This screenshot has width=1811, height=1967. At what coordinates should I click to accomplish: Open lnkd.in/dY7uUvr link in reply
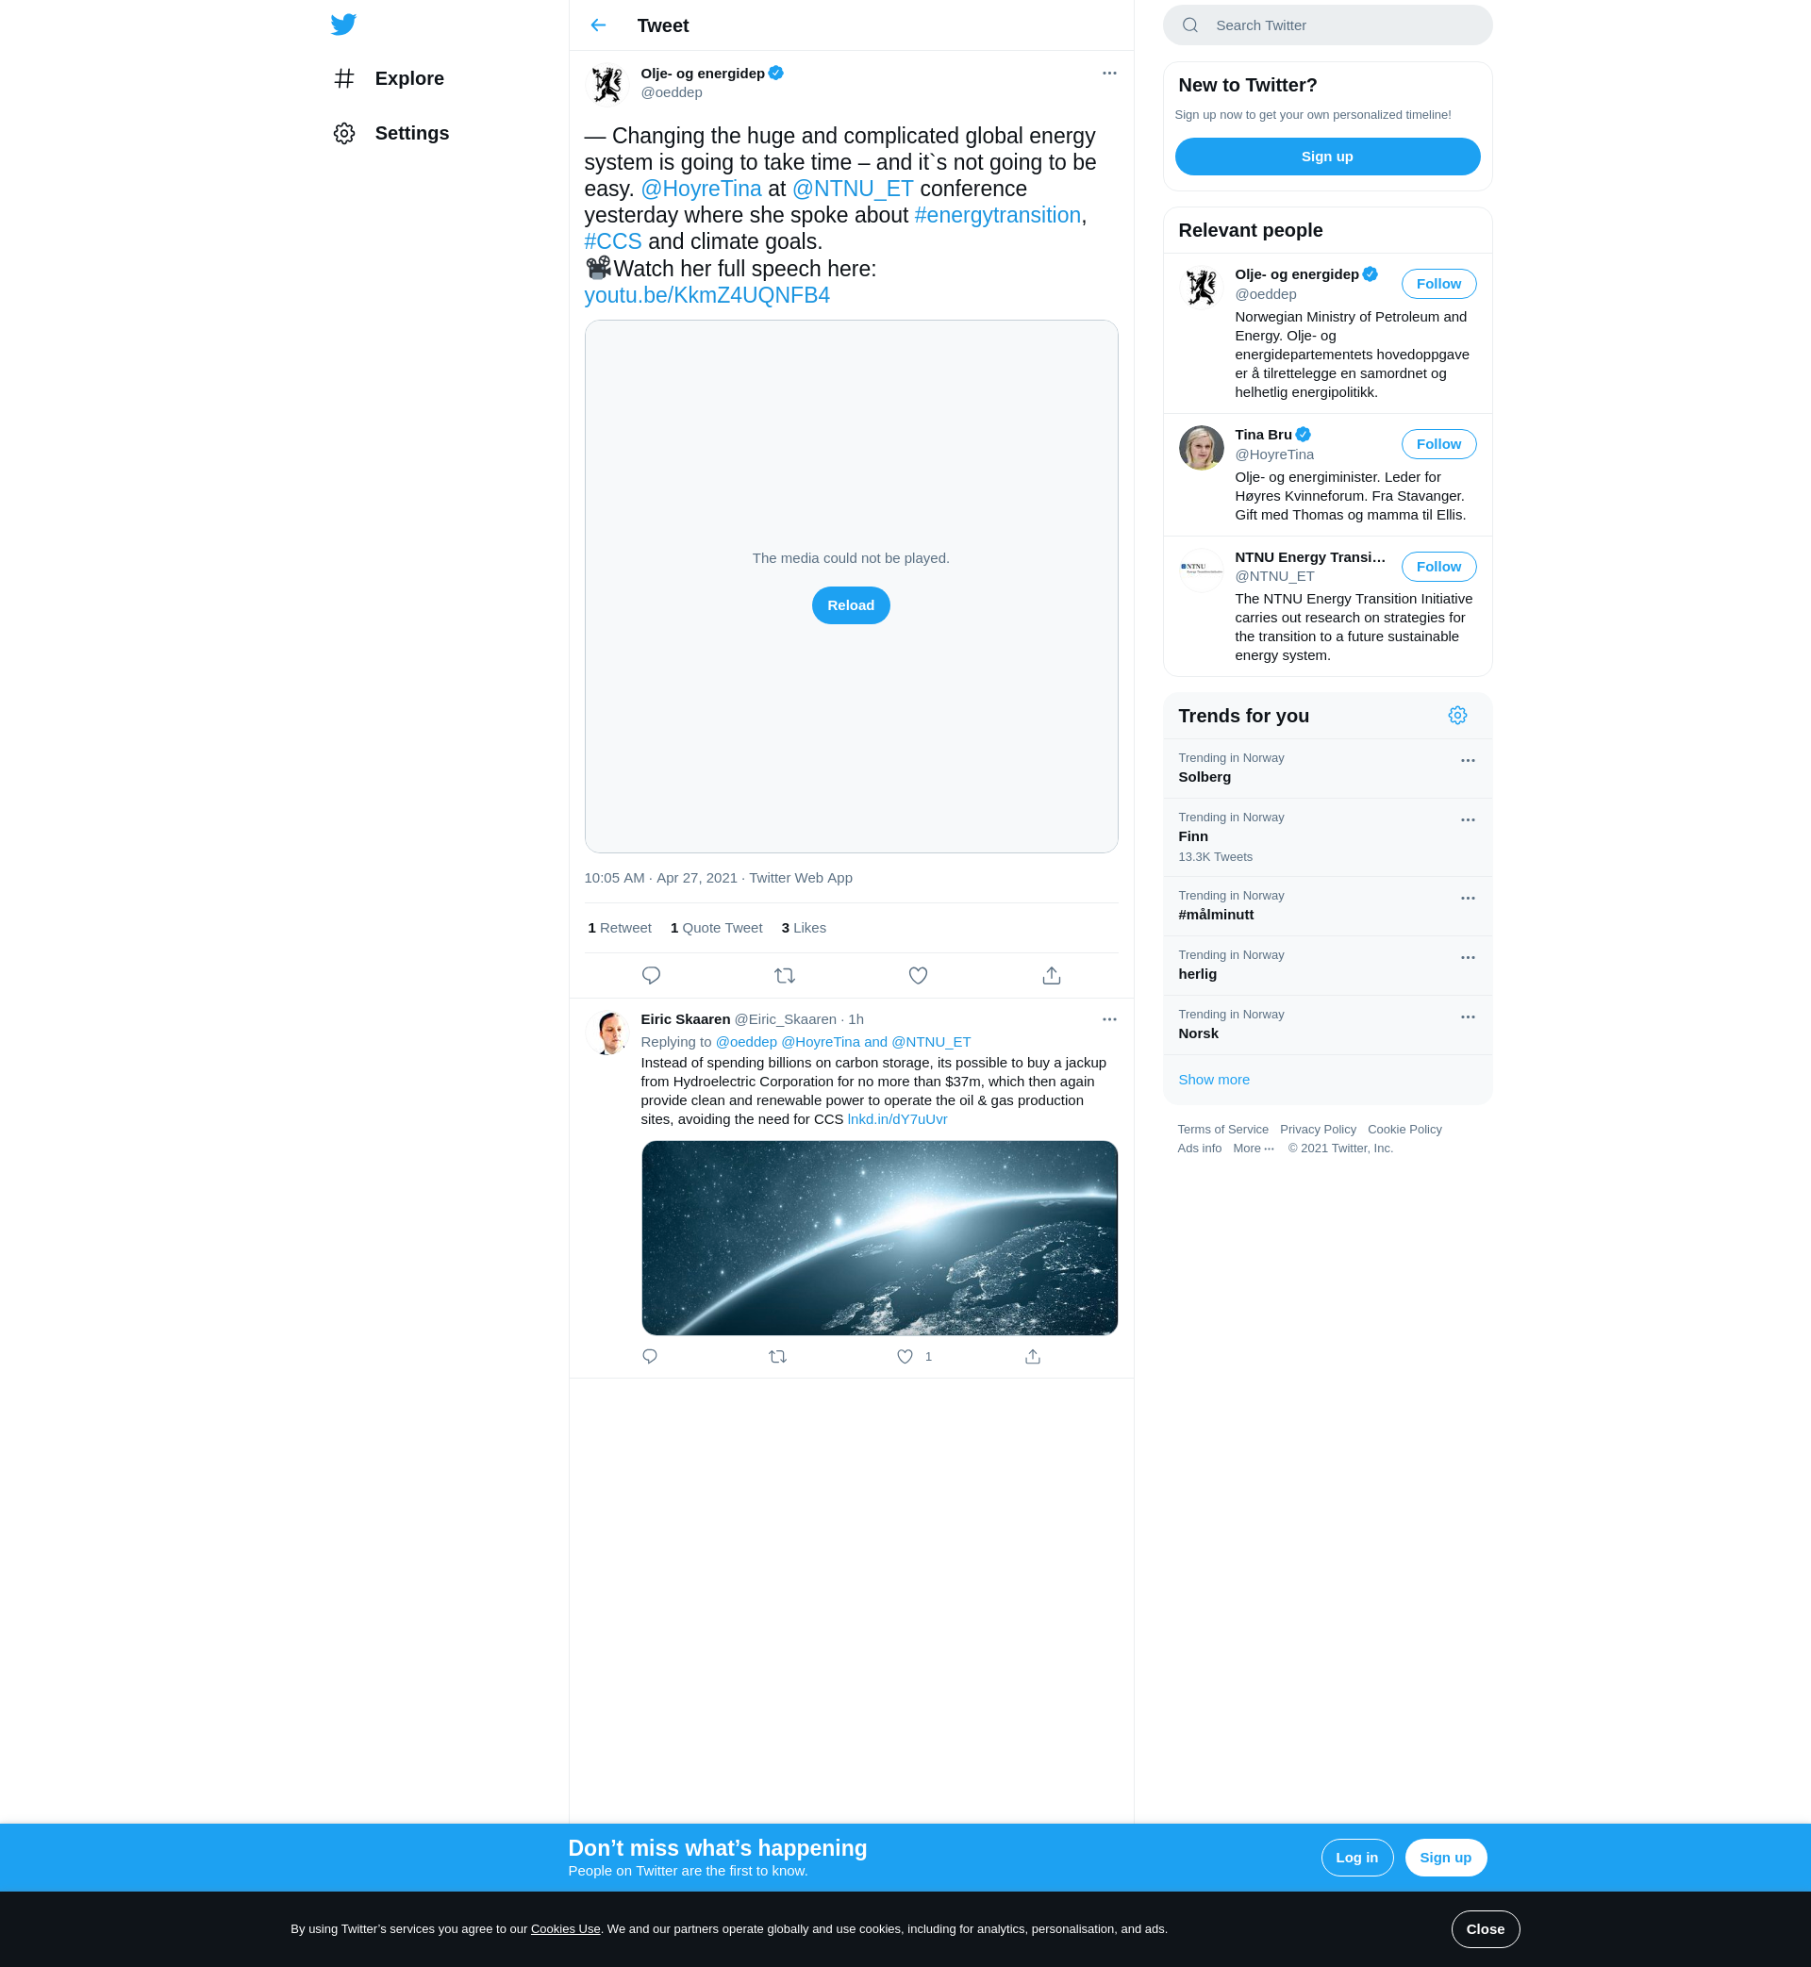(897, 1119)
